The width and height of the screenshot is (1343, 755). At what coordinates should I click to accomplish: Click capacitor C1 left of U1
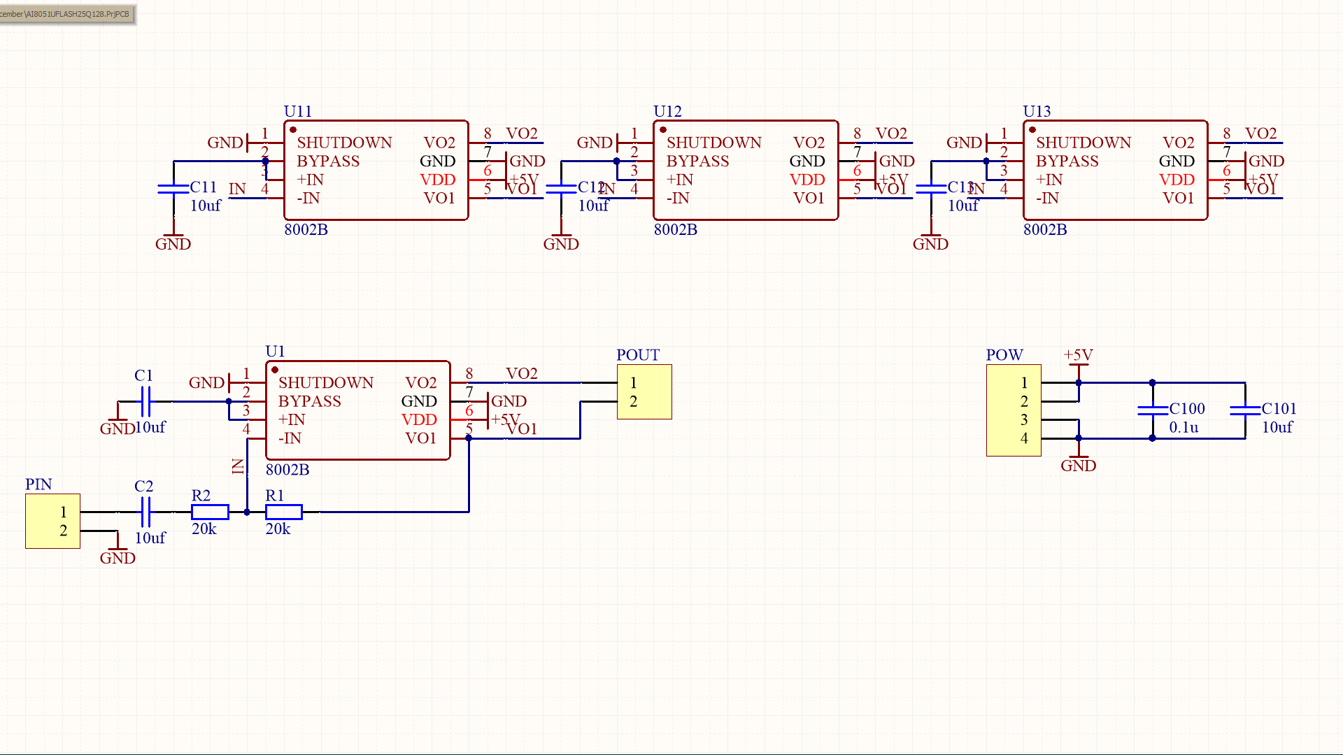pyautogui.click(x=145, y=401)
